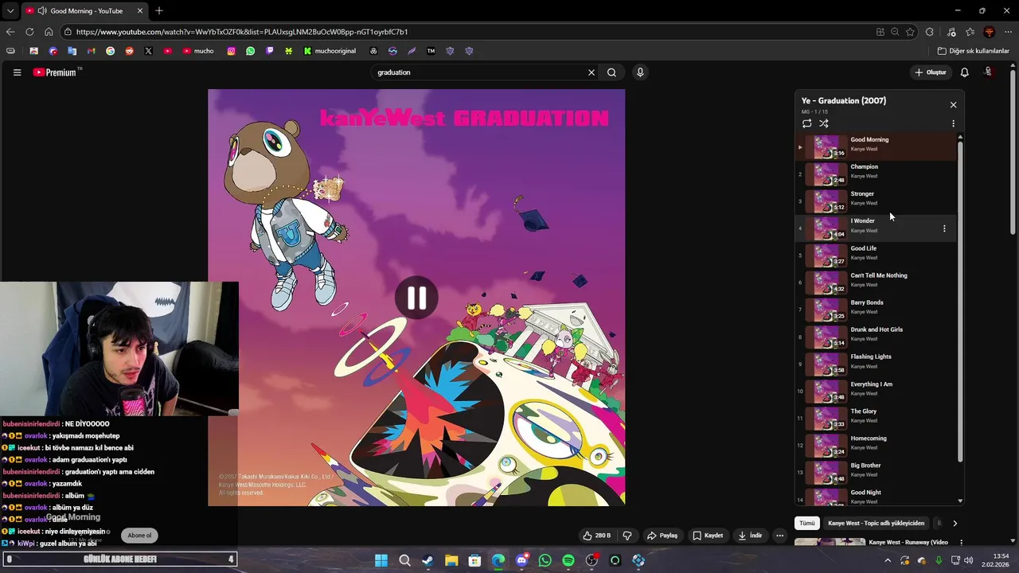Toggle playlist shuffle

pos(824,123)
